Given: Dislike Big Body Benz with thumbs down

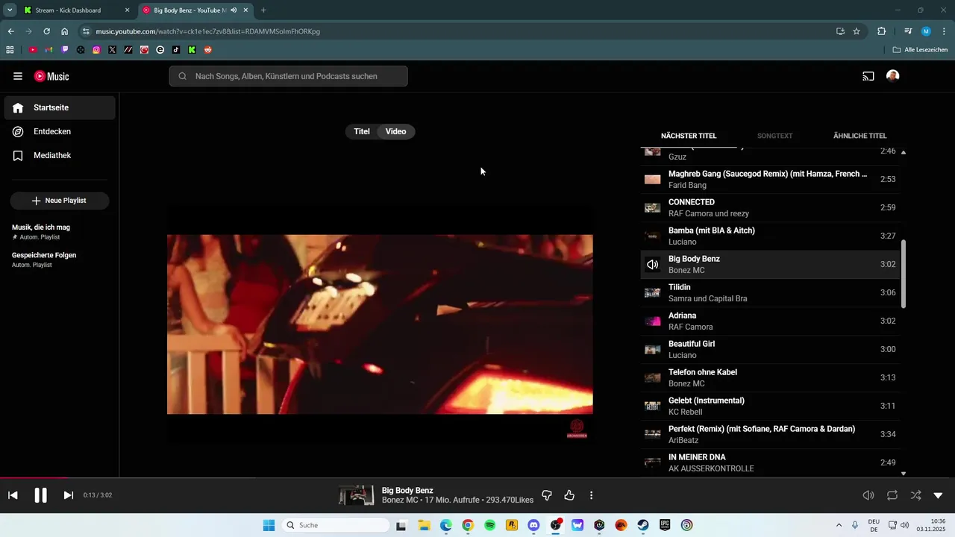Looking at the screenshot, I should click(x=547, y=495).
